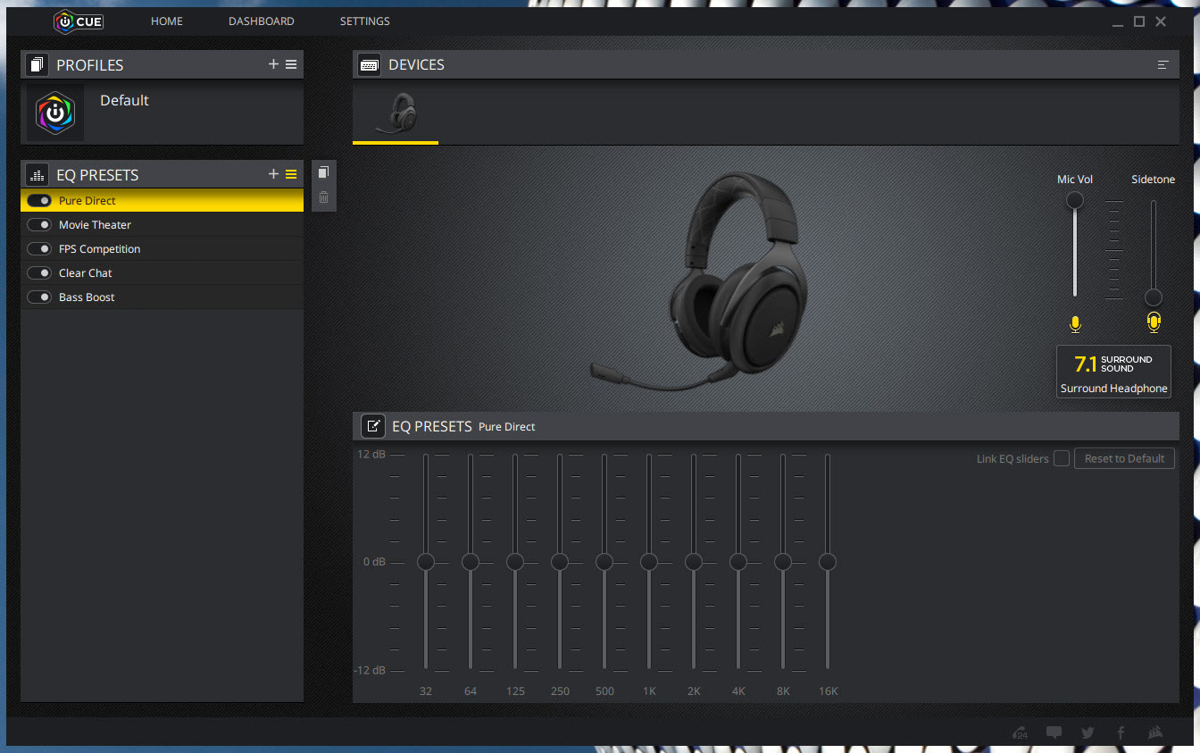Image resolution: width=1200 pixels, height=753 pixels.
Task: Select the headset device tab thumbnail
Action: [396, 114]
